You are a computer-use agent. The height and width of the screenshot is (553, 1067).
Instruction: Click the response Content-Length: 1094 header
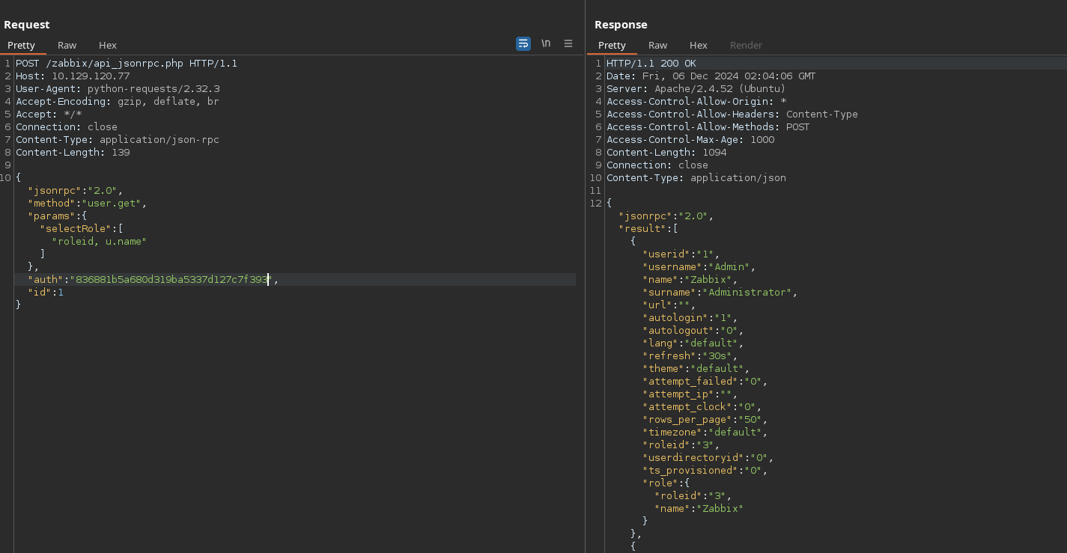pyautogui.click(x=666, y=152)
